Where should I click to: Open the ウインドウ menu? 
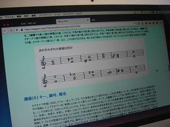pyautogui.click(x=68, y=14)
